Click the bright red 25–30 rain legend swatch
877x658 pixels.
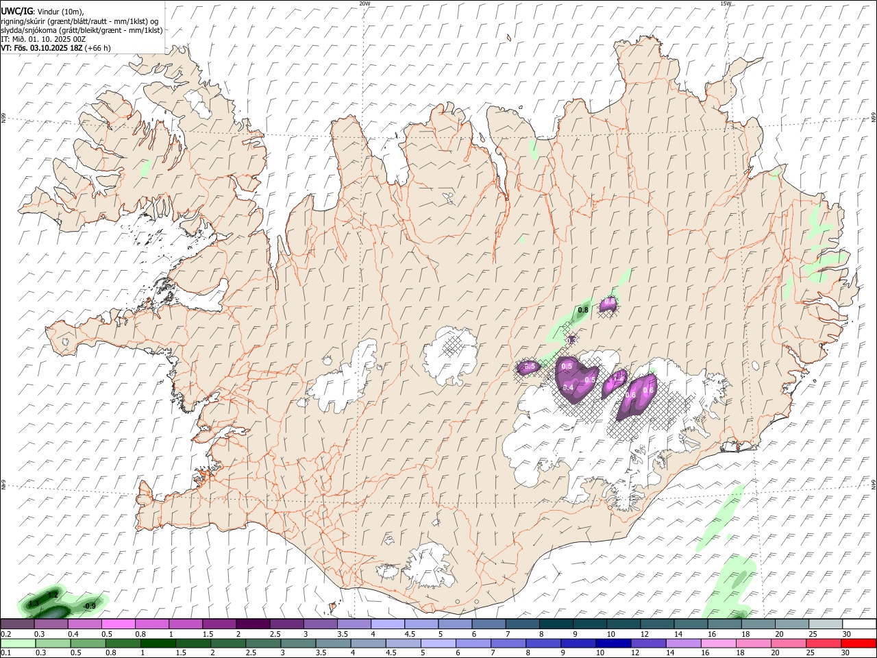(859, 643)
